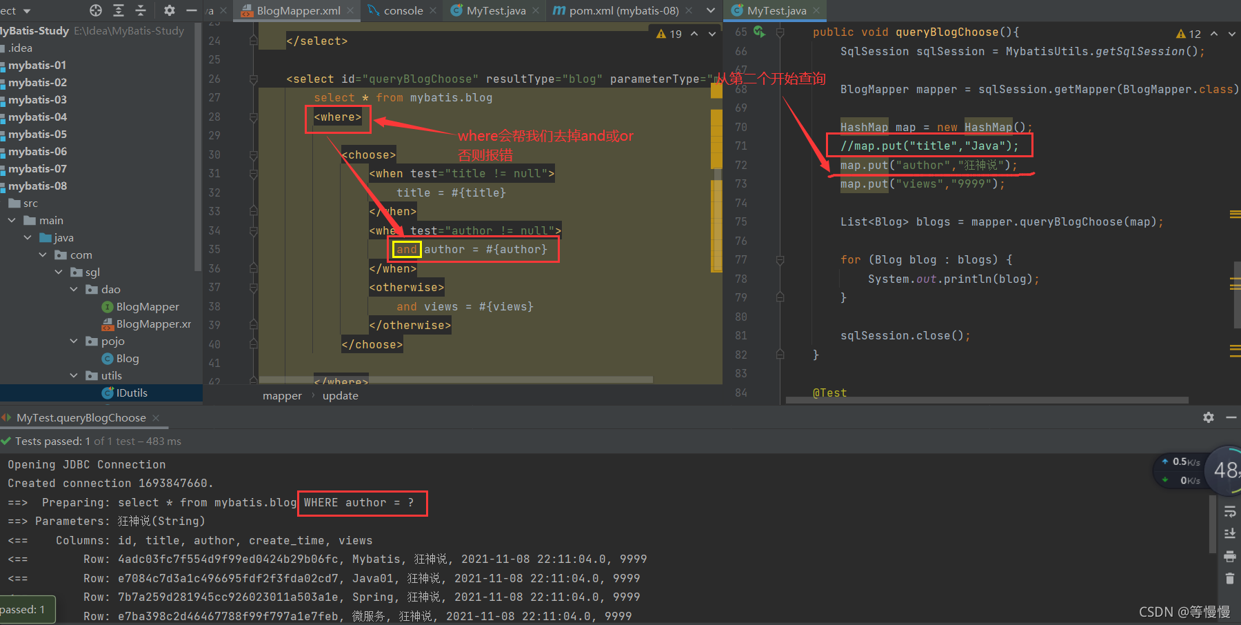The height and width of the screenshot is (625, 1241).
Task: Close the pom.xml (mybatis-08) tab
Action: click(x=689, y=10)
